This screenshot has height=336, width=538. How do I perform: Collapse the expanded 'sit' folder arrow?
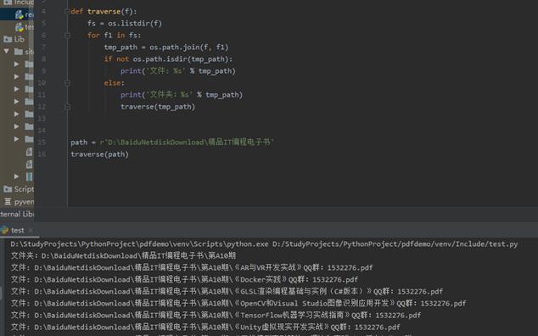(7, 52)
